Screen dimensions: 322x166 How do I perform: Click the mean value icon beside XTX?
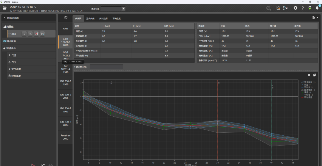tap(24, 34)
